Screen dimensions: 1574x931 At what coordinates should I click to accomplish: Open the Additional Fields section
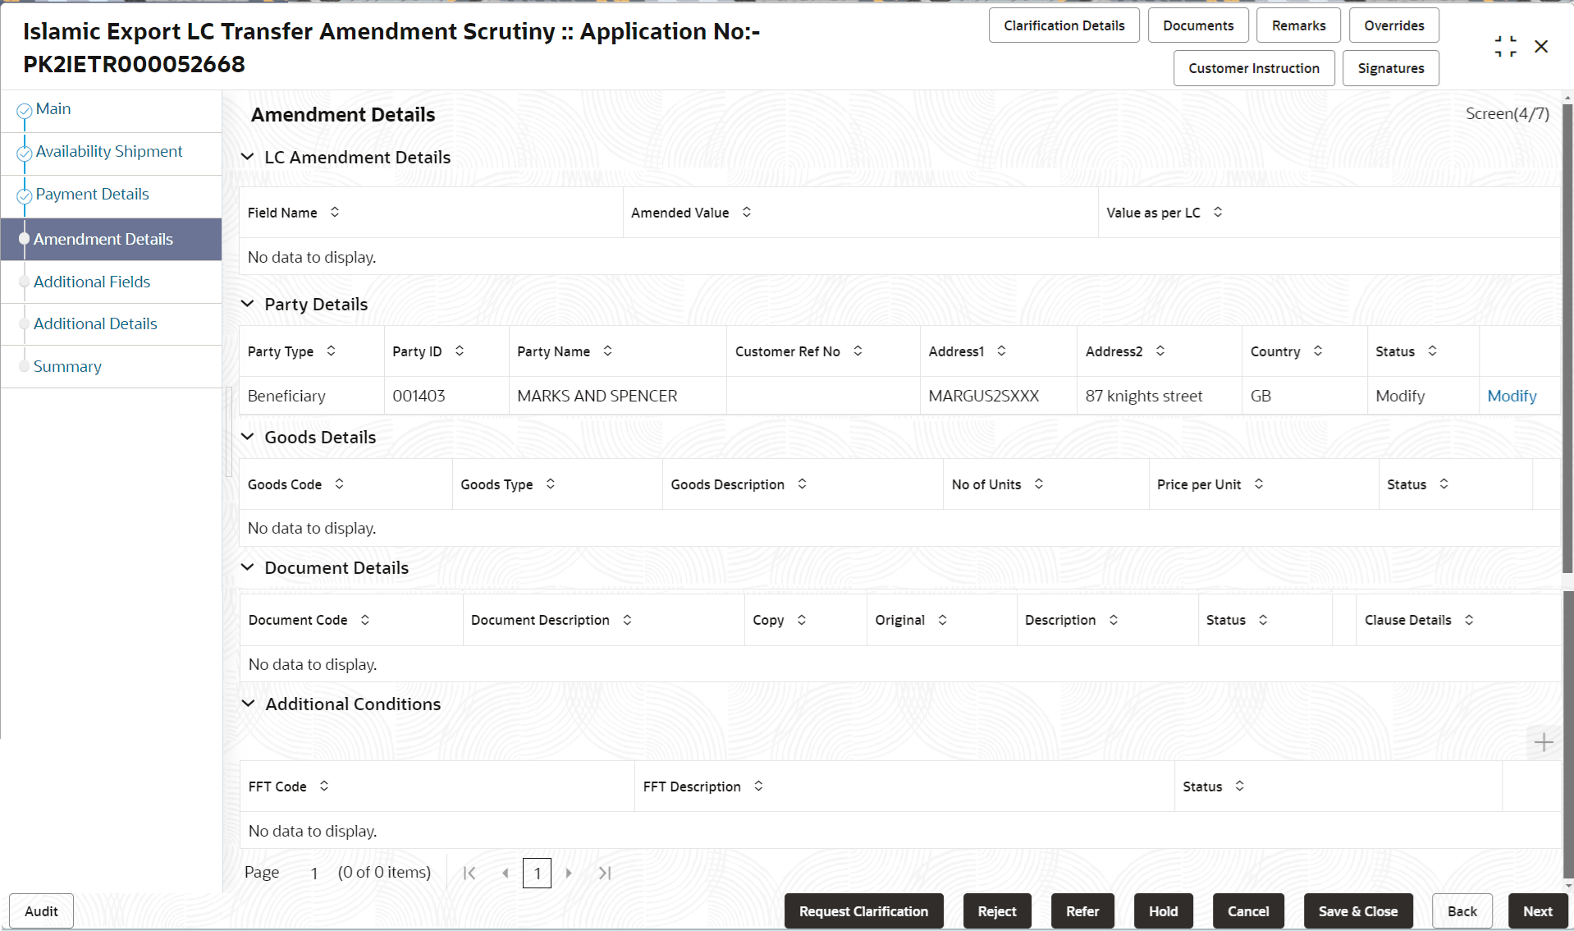(x=92, y=282)
